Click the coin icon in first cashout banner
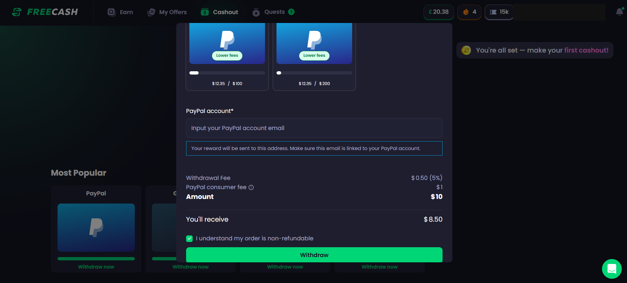Screen dimensions: 627x283 pos(466,50)
